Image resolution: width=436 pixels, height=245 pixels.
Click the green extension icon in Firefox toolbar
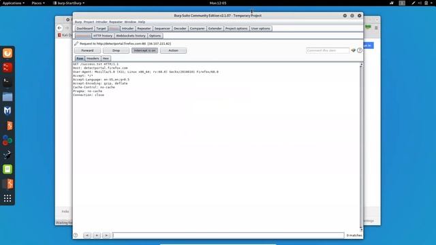click(x=368, y=27)
